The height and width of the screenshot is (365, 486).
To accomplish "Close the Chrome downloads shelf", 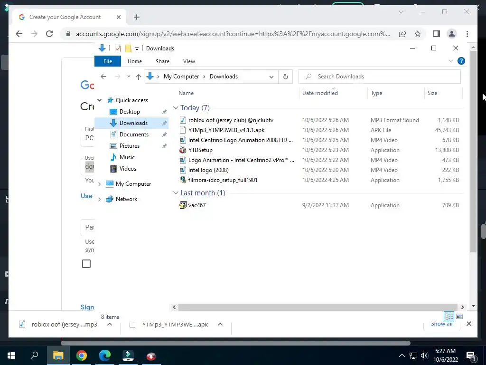I will [x=468, y=324].
